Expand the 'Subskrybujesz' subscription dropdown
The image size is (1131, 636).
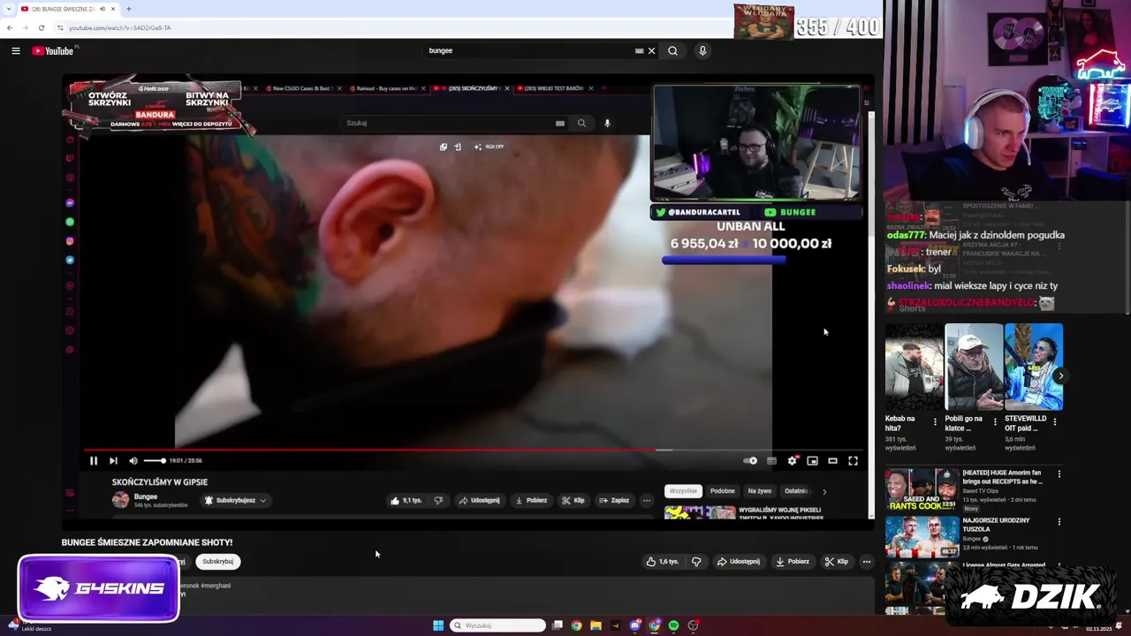235,500
